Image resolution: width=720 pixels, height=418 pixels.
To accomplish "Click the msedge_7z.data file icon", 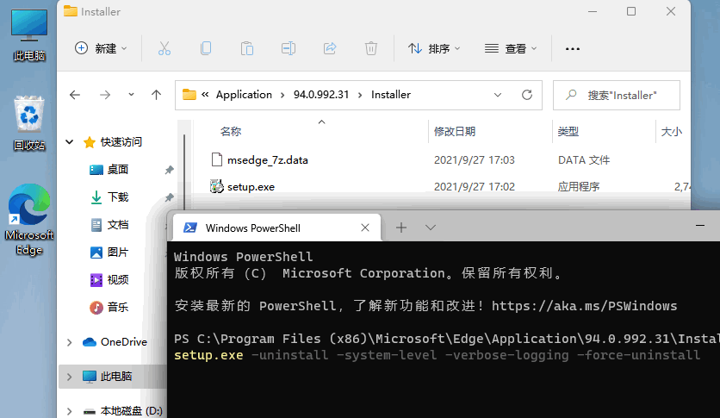I will coord(217,159).
